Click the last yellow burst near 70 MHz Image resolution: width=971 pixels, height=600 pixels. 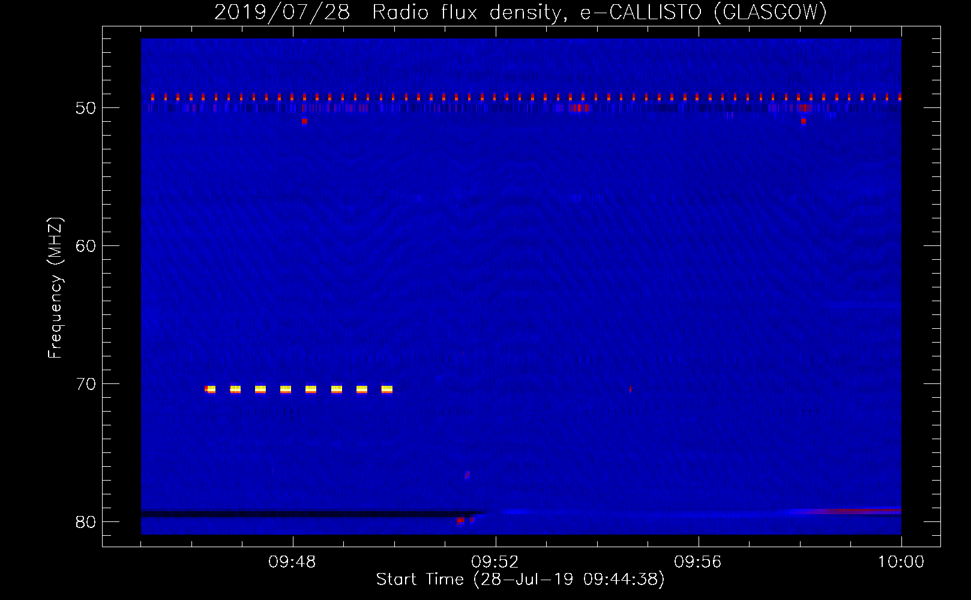(x=387, y=389)
